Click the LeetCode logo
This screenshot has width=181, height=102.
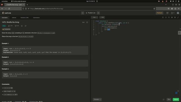pyautogui.click(x=7, y=13)
